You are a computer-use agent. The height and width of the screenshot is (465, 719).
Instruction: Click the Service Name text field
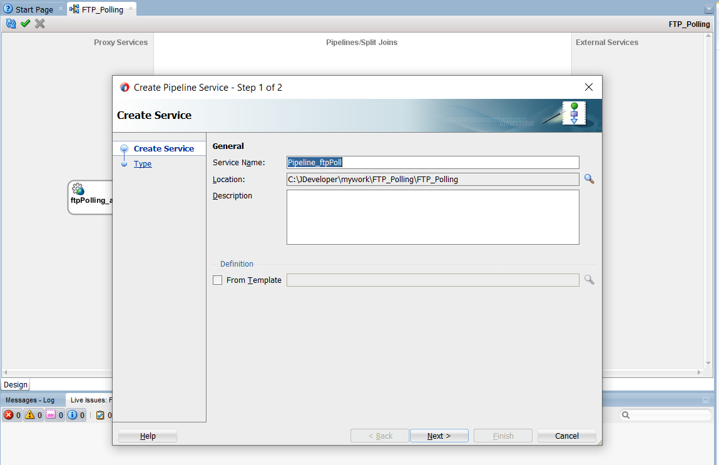click(432, 163)
